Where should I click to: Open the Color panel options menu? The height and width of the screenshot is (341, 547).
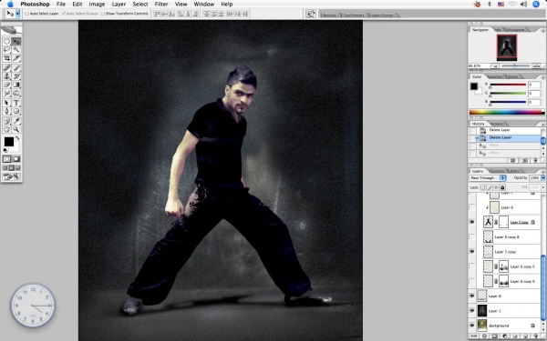[x=542, y=77]
